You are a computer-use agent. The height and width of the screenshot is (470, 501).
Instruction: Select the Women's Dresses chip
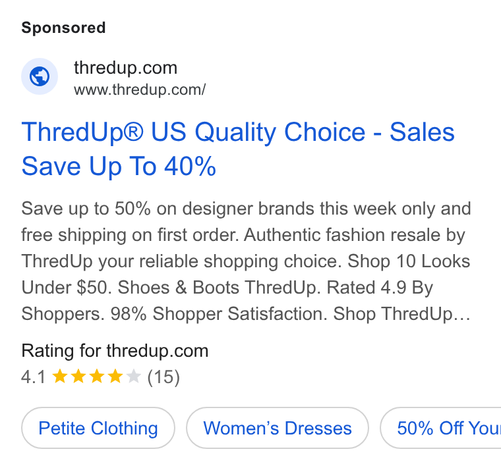coord(278,428)
